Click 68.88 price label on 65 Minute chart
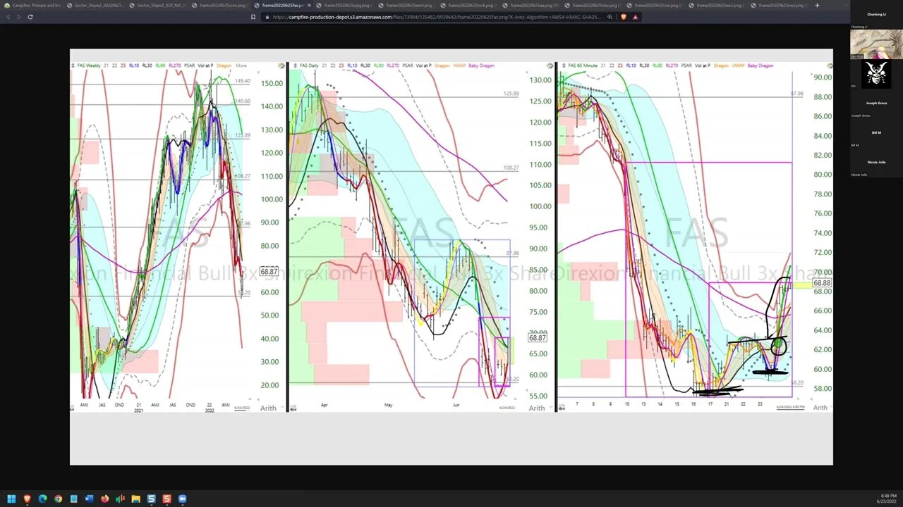 (822, 283)
